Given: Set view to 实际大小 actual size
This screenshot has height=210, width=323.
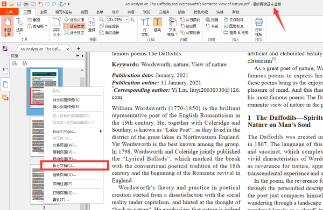Looking at the screenshot, I should [56, 27].
